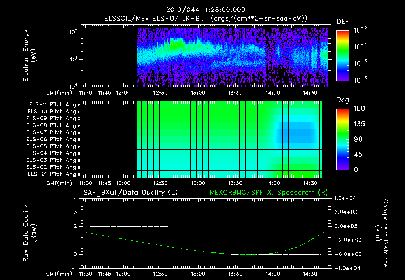Click the 6.0e+03 distance axis value

click(x=346, y=212)
